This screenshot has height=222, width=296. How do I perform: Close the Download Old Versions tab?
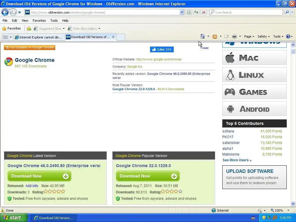pyautogui.click(x=113, y=37)
